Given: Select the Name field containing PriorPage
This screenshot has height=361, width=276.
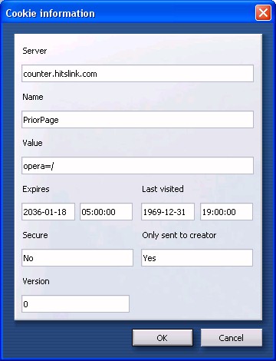Looking at the screenshot, I should point(137,120).
